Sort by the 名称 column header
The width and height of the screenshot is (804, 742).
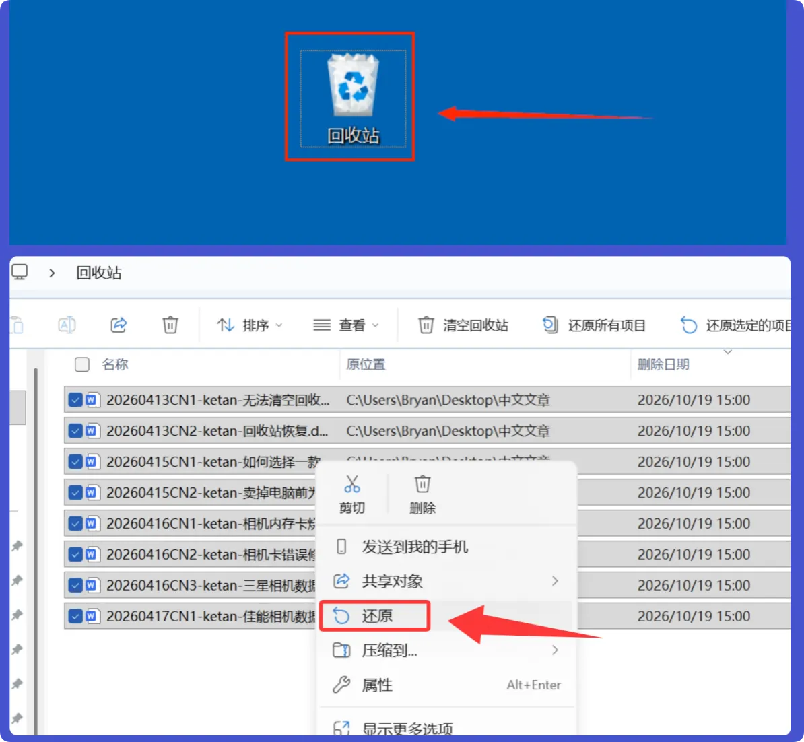click(115, 364)
